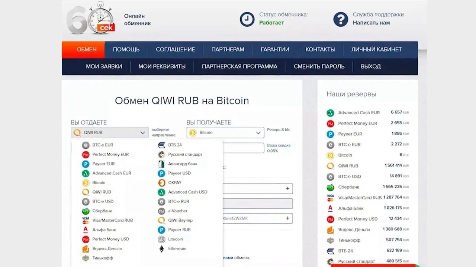Click Bitcoin icon in reserves panel
This screenshot has height=267, width=476.
point(330,155)
